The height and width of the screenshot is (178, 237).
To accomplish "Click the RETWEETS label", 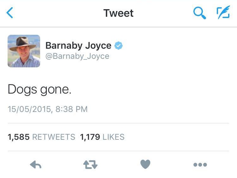I will pyautogui.click(x=54, y=137).
